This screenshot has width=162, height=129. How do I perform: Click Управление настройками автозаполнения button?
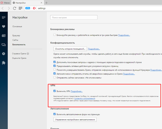[x=75, y=120]
